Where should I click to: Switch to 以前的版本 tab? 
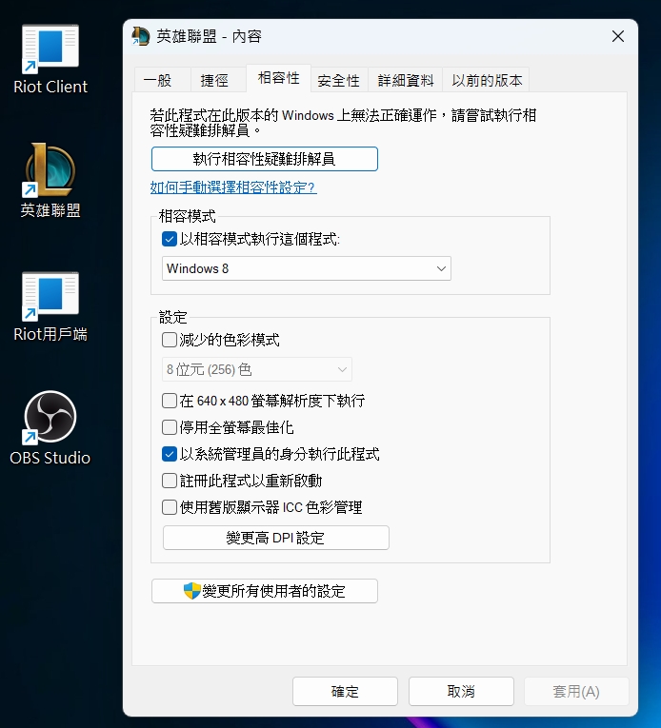coord(486,80)
